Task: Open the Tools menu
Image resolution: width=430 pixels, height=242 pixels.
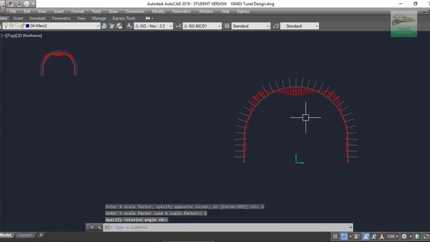Action: (x=96, y=11)
